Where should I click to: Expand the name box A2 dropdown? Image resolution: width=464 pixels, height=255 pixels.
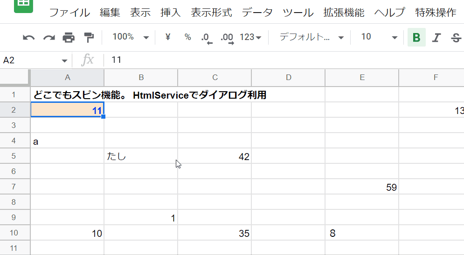pos(64,61)
